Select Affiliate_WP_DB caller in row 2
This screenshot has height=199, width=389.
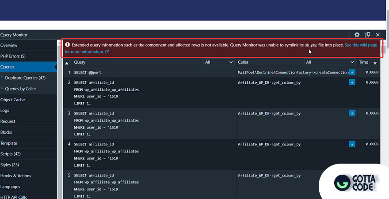(x=269, y=82)
